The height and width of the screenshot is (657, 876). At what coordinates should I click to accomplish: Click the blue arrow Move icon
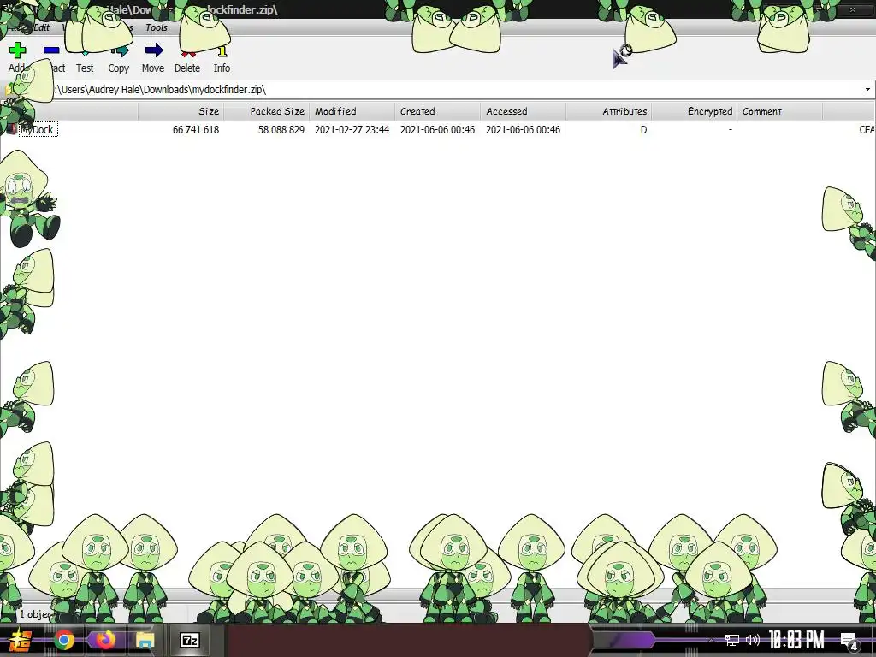coord(154,50)
